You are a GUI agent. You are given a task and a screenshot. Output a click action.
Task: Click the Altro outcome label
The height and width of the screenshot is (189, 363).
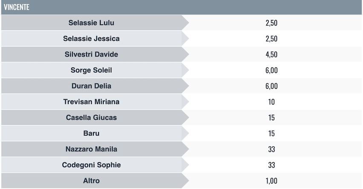coord(91,181)
